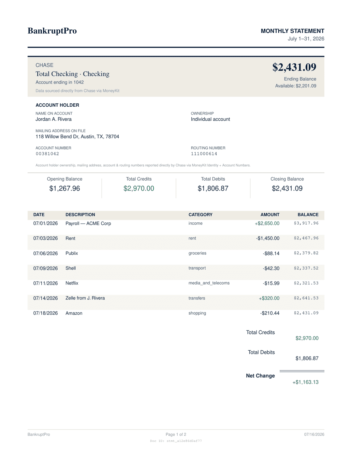Select Total Checking · Checking account title
The image size is (352, 456).
[x=72, y=74]
